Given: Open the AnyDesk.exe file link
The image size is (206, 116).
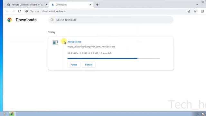Looking at the screenshot, I should 74,42.
